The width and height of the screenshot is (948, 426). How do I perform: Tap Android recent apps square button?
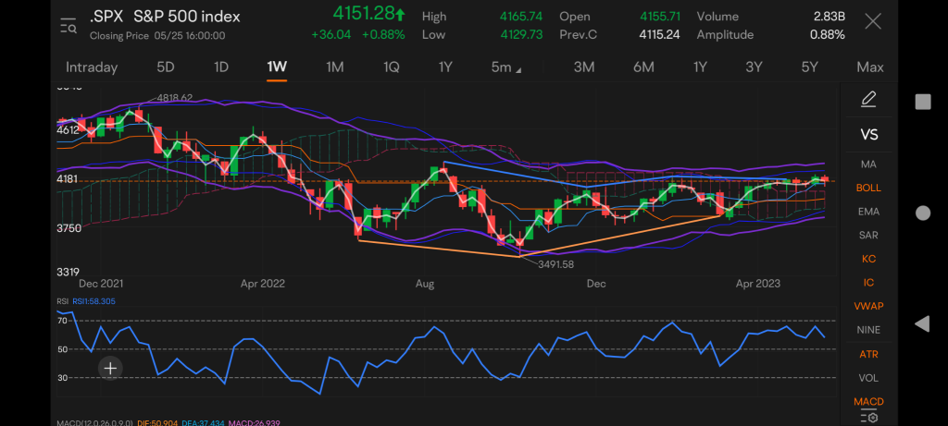pos(923,102)
